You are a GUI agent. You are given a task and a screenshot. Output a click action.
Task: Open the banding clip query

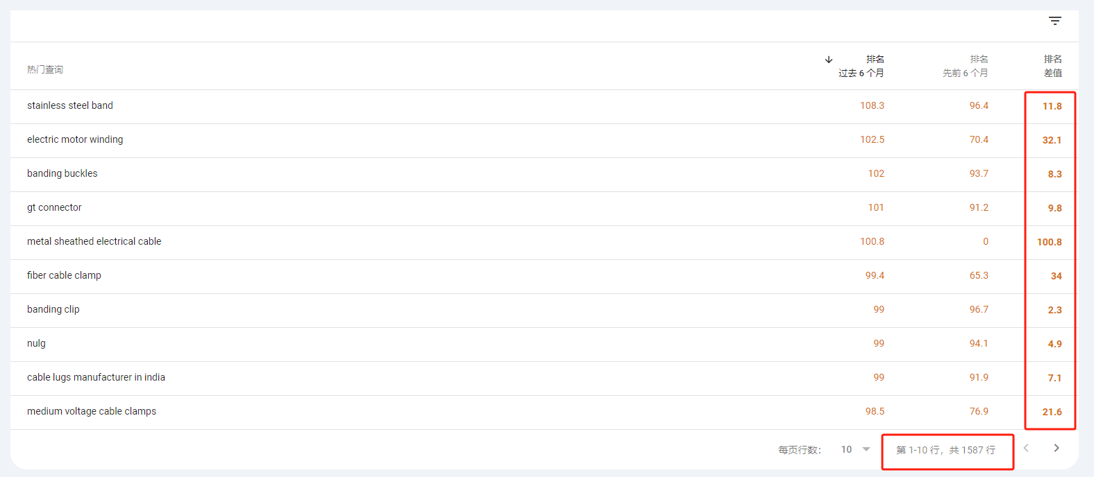point(53,309)
